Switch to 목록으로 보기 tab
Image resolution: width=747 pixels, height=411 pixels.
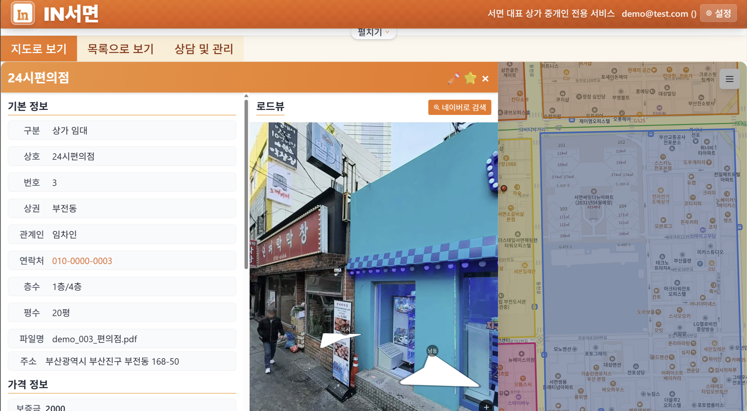coord(120,49)
